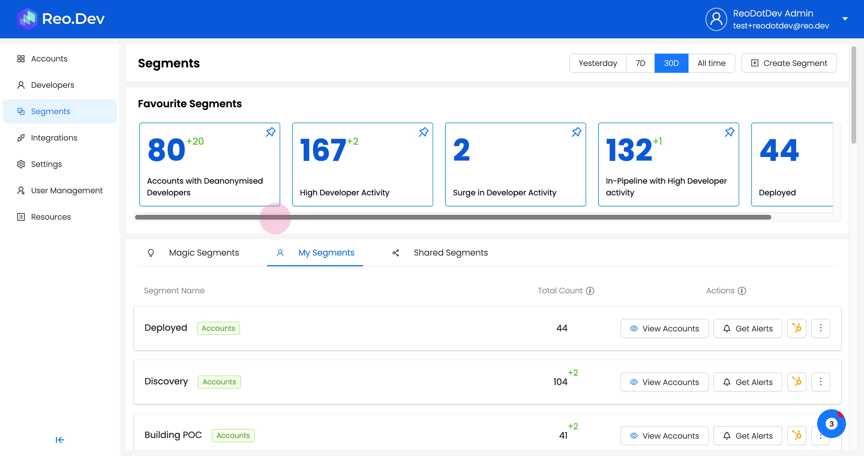Open three-dot menu for the Discovery segment
Screen dimensions: 864x456
(820, 382)
